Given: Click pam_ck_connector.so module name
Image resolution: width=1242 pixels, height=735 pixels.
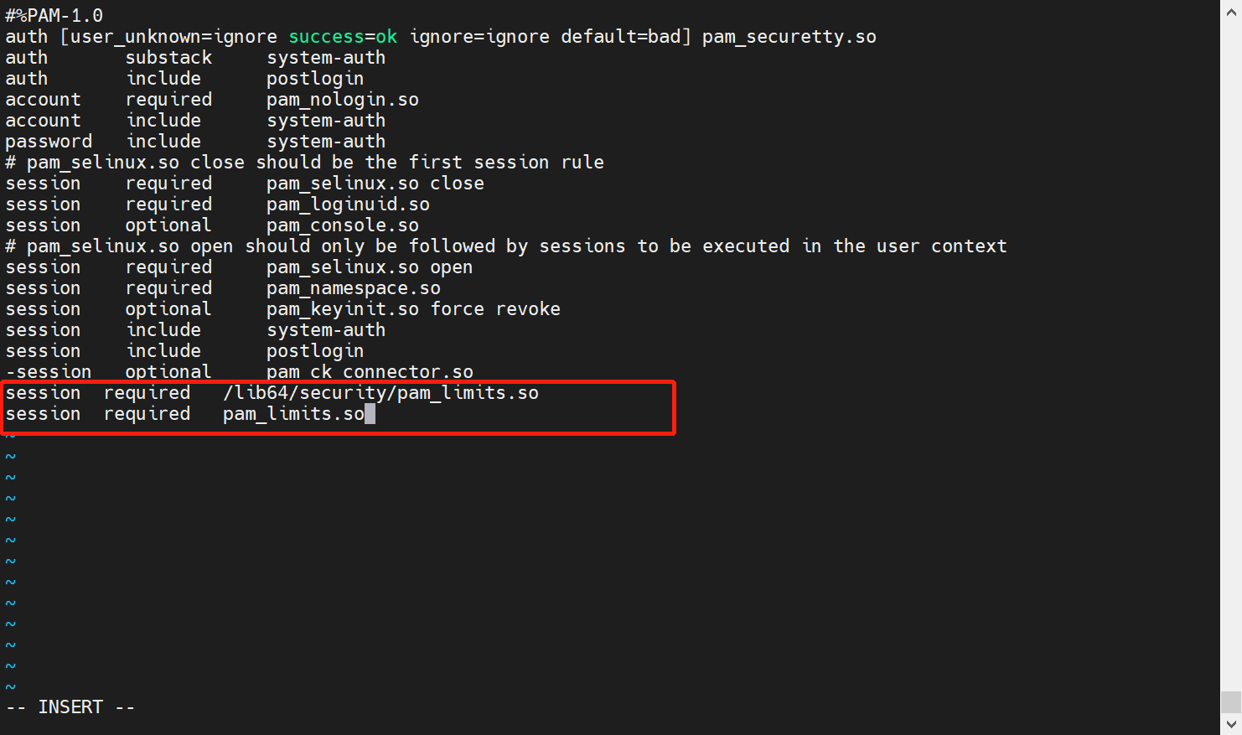Looking at the screenshot, I should pyautogui.click(x=370, y=371).
